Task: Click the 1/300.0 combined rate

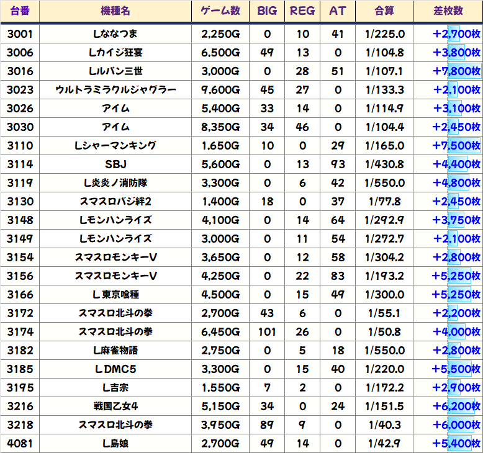Action: 384,295
